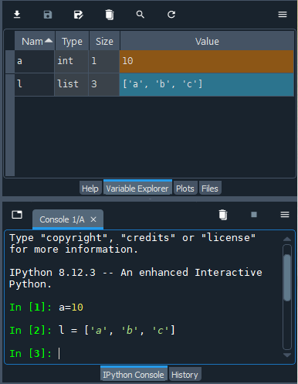The width and height of the screenshot is (298, 384).
Task: Click the Save data as icon
Action: coord(78,15)
